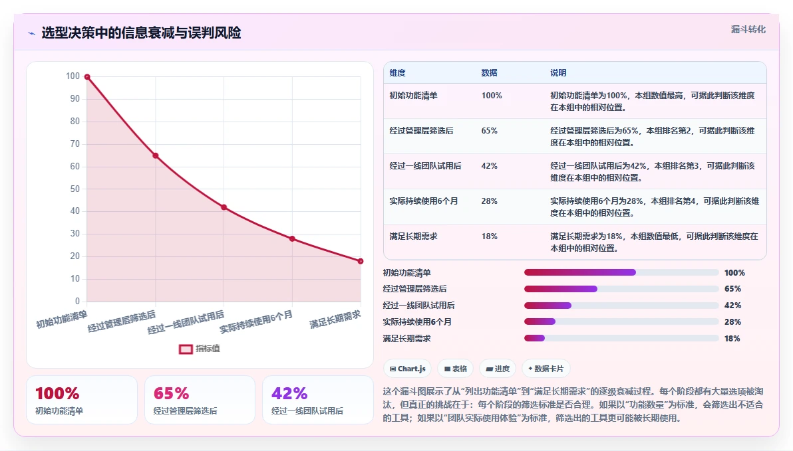Click the 漏斗转化 label in the header
Screen dimensions: 793x451
point(748,29)
